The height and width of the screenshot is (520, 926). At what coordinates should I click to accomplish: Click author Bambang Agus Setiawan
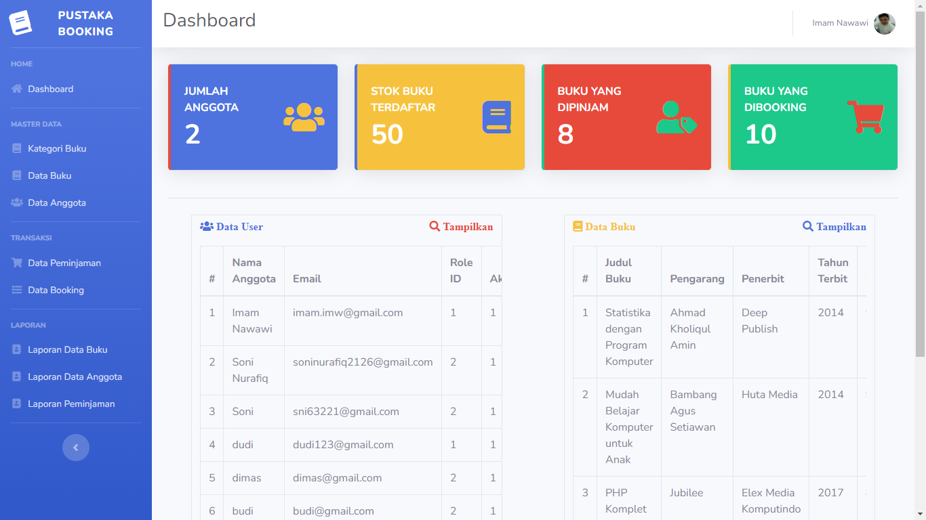coord(693,411)
